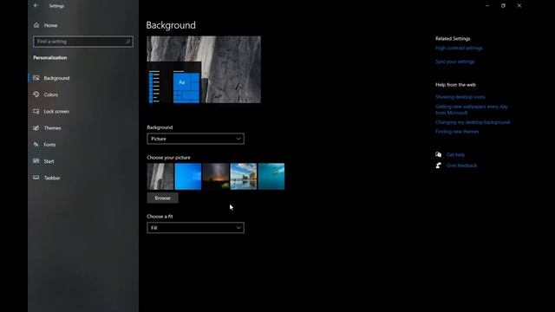Go to Taskbar settings page
Image resolution: width=555 pixels, height=312 pixels.
coord(52,178)
